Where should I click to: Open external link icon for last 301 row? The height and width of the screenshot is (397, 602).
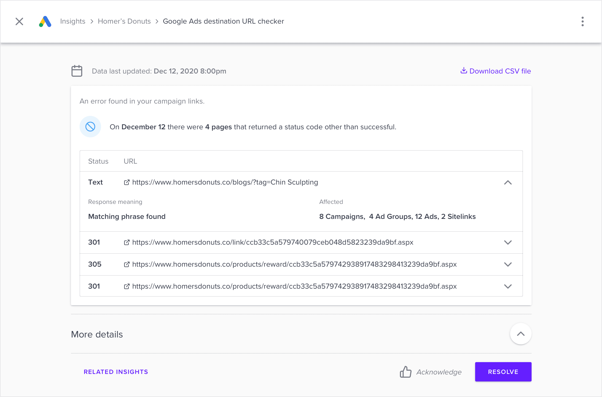point(127,286)
